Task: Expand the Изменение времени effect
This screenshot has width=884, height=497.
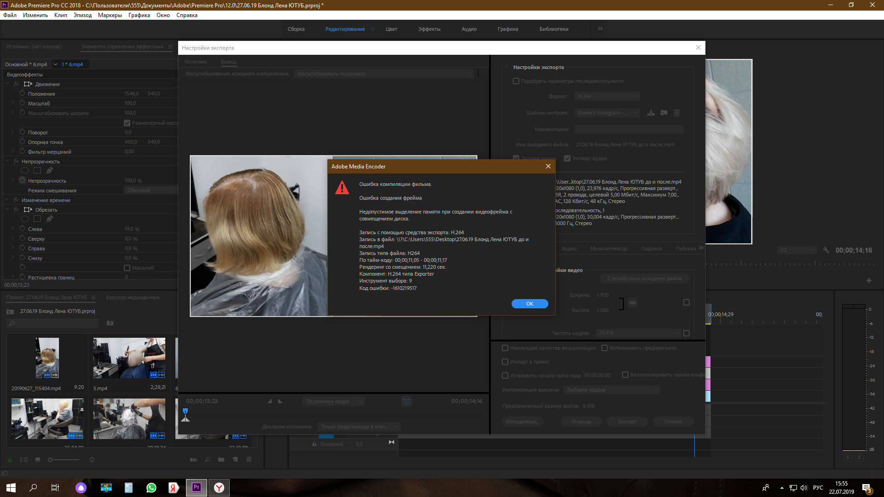Action: point(7,200)
